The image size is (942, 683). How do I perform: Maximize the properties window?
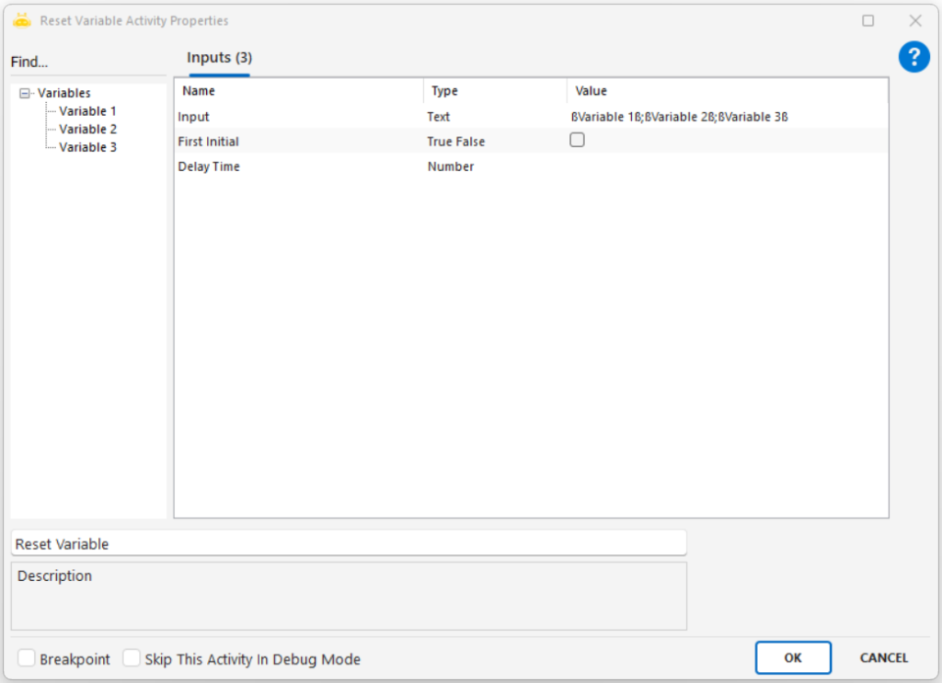867,20
